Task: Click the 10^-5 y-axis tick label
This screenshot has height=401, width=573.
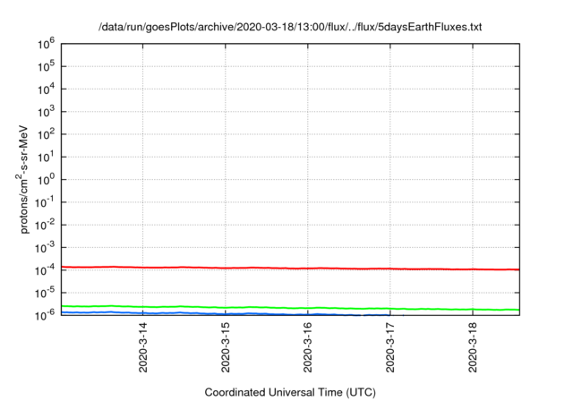Action: tap(45, 292)
